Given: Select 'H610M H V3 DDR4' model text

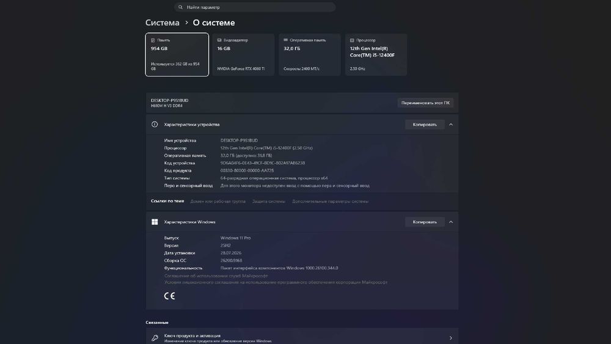Looking at the screenshot, I should [x=166, y=106].
